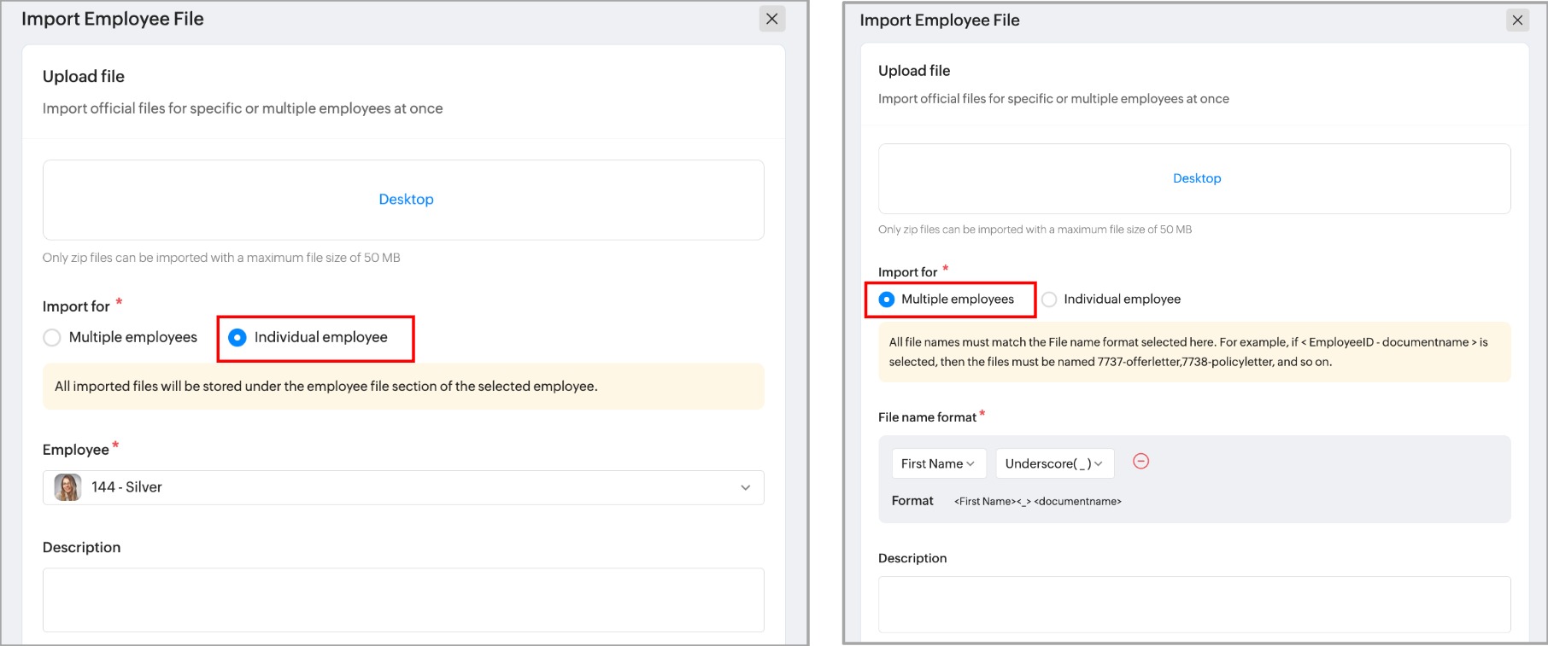
Task: Click the Desktop upload link in left dialog
Action: (406, 199)
